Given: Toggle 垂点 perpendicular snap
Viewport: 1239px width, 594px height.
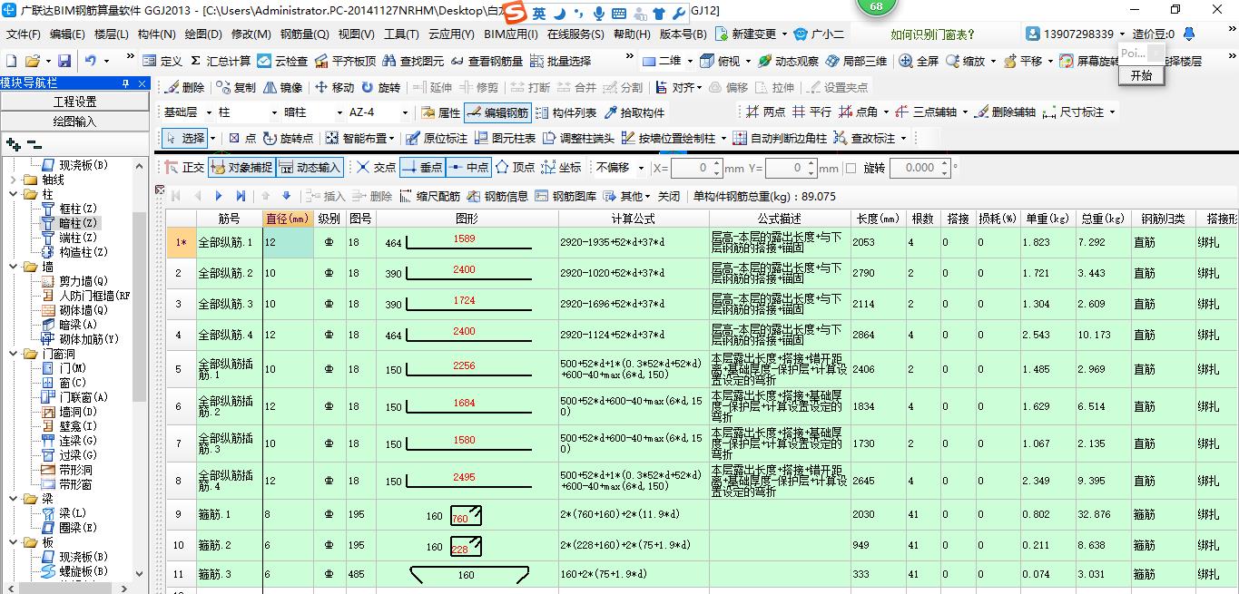Looking at the screenshot, I should pos(422,168).
